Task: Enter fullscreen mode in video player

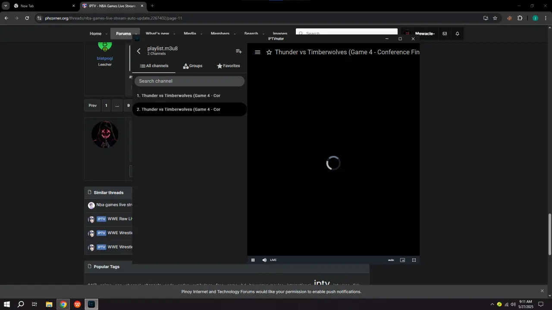Action: (x=414, y=260)
